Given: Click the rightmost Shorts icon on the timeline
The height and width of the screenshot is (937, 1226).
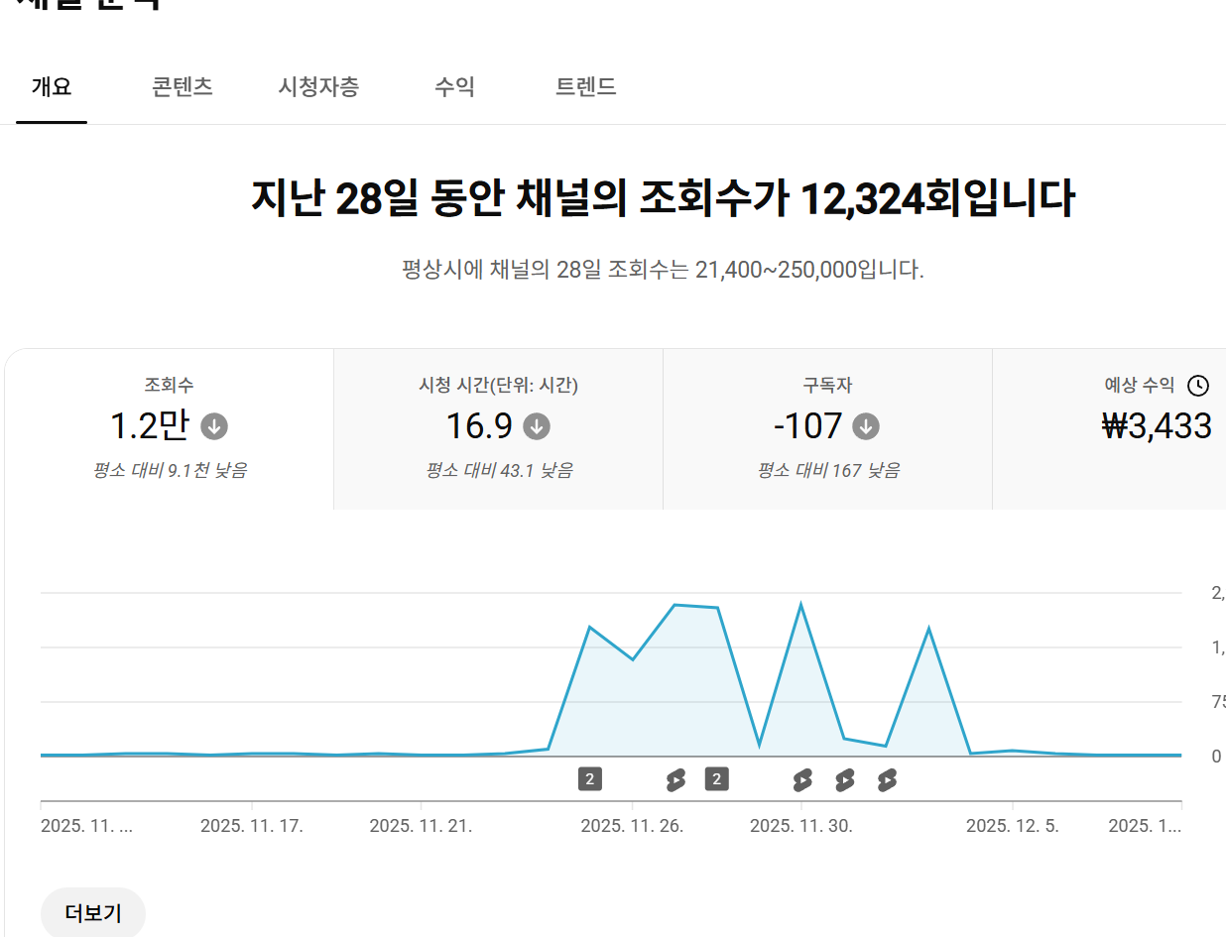Looking at the screenshot, I should [x=887, y=780].
